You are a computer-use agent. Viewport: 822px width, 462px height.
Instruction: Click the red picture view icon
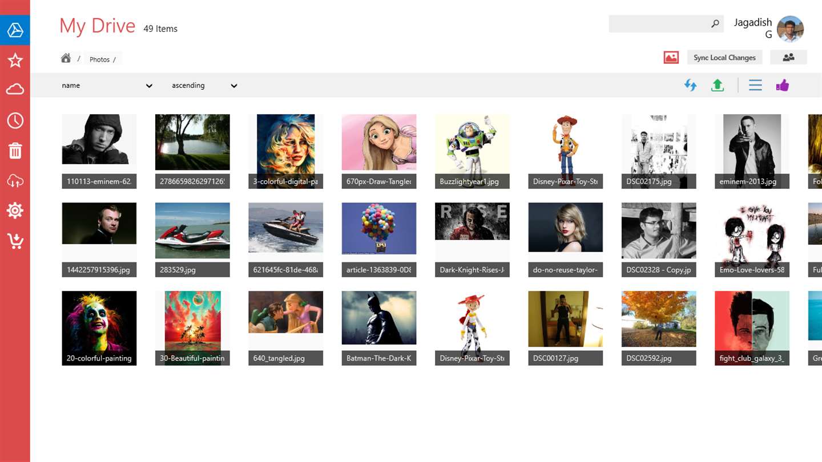click(671, 57)
